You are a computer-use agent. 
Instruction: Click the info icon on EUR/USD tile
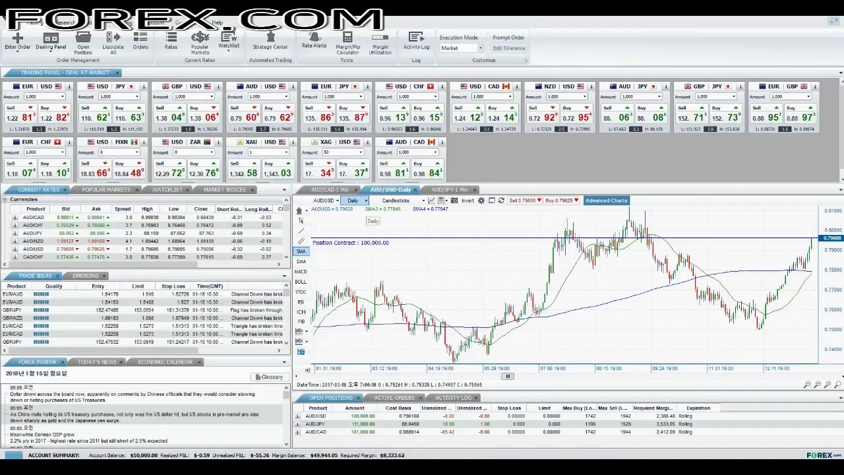[70, 86]
